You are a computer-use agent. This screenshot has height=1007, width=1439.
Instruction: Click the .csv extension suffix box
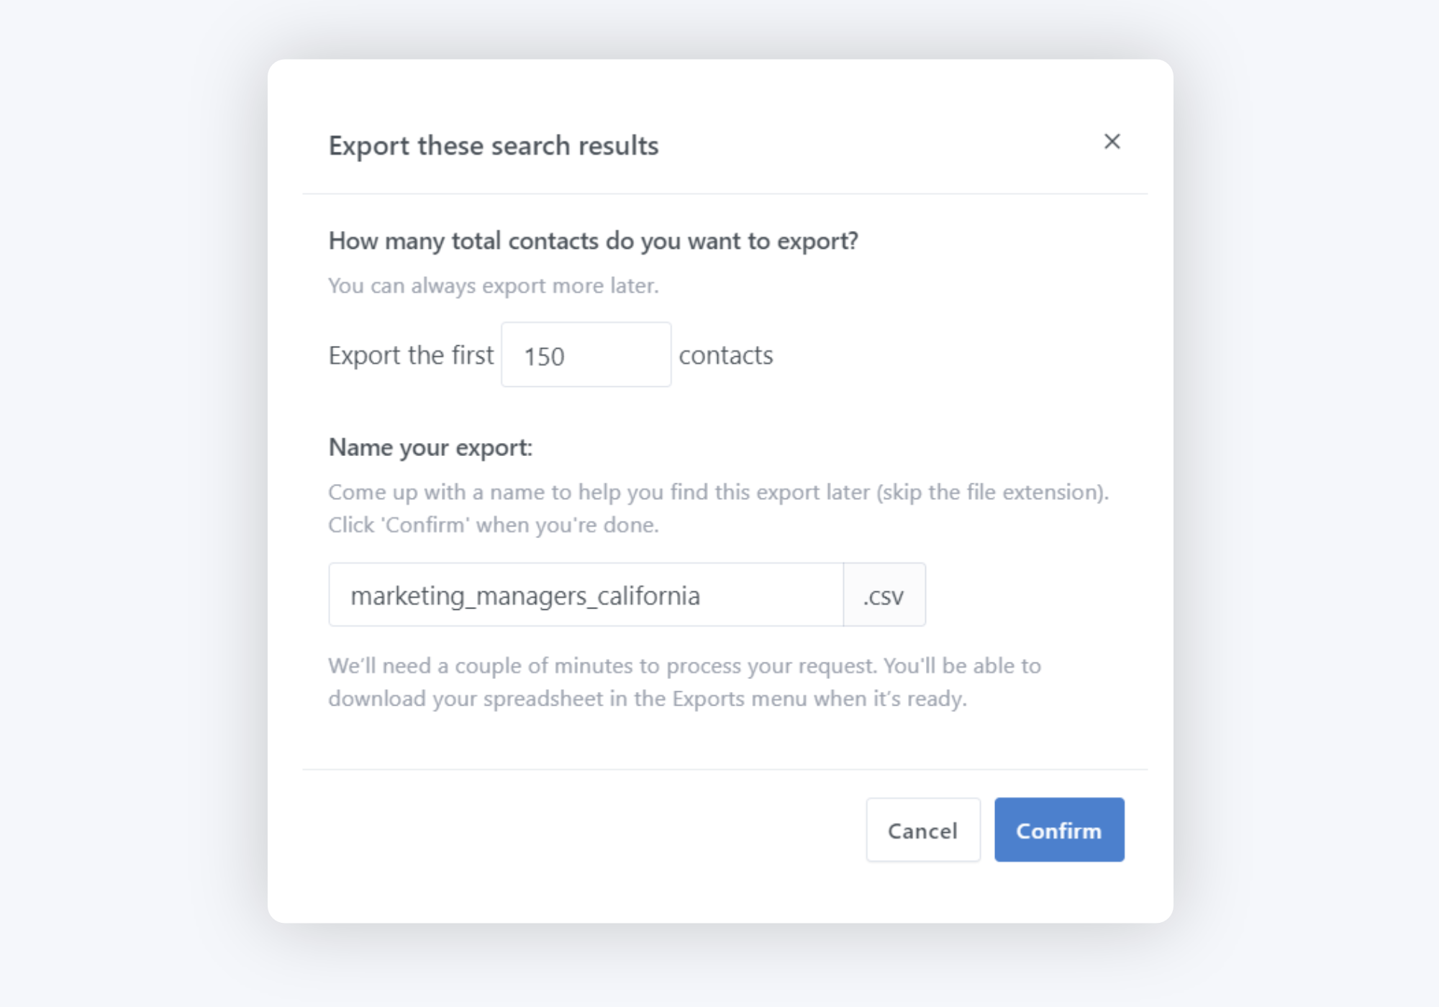tap(884, 595)
